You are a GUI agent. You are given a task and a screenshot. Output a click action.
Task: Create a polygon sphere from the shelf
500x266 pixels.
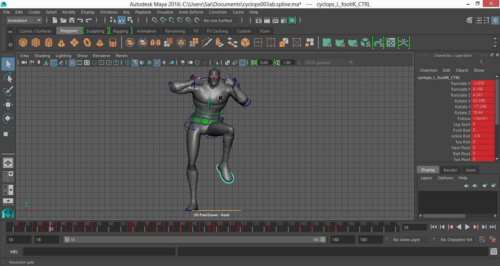(x=23, y=43)
